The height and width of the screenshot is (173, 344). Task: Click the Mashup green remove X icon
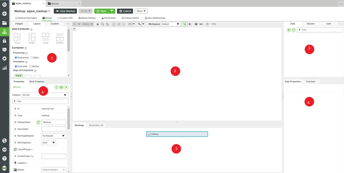pos(66,88)
